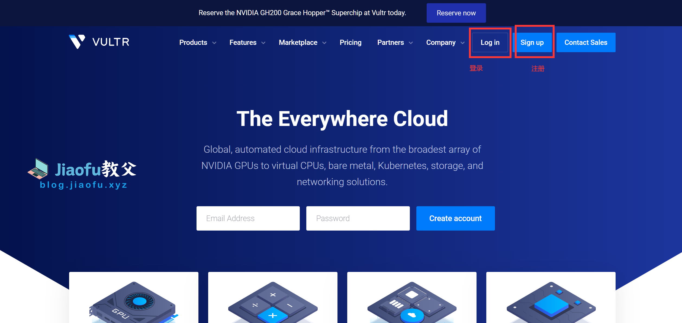
Task: Open the Features menu
Action: coord(243,42)
